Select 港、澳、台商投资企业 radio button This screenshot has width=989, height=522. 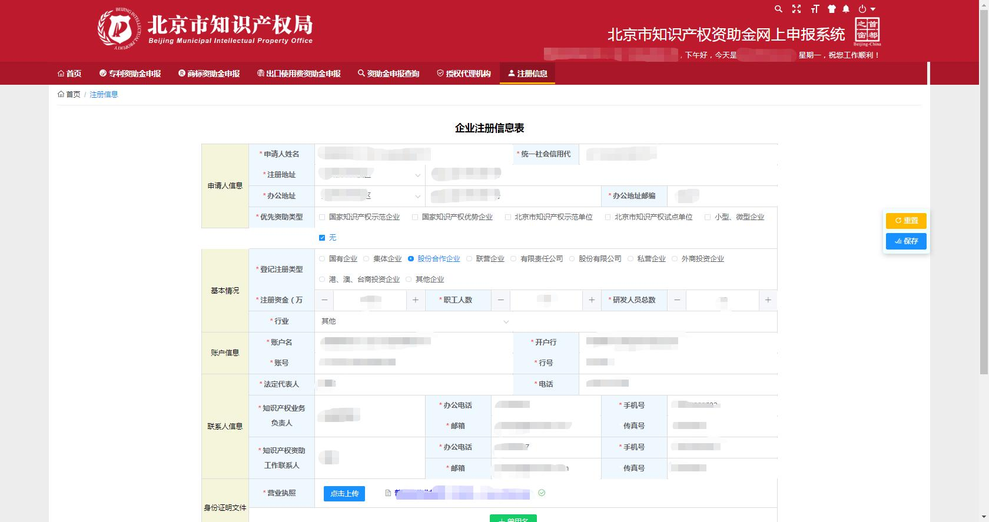[x=322, y=280]
